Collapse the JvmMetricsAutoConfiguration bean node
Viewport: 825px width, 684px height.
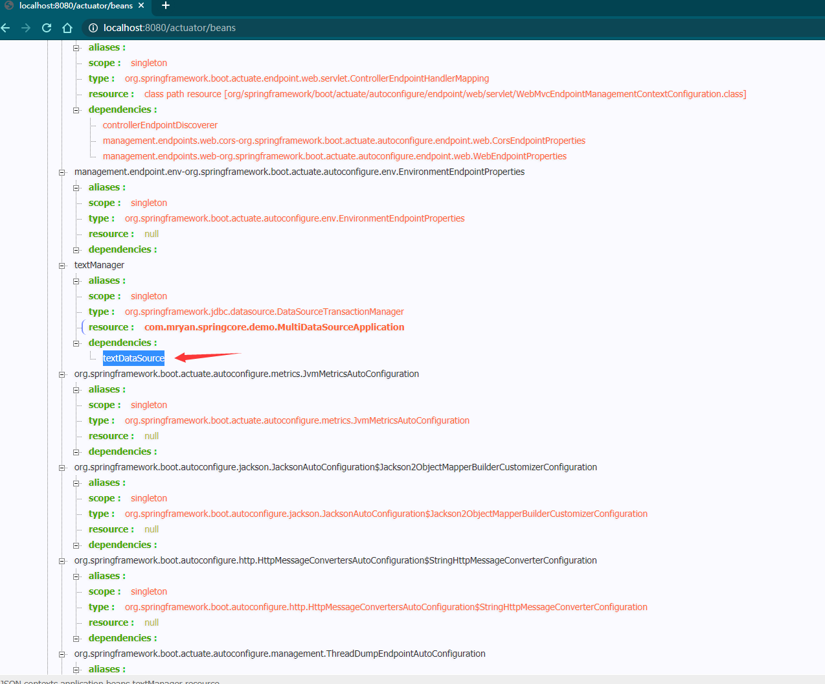point(62,374)
